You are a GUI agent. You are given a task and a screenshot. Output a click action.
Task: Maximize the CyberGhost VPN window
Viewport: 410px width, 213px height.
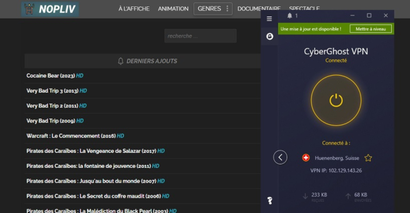(369, 16)
